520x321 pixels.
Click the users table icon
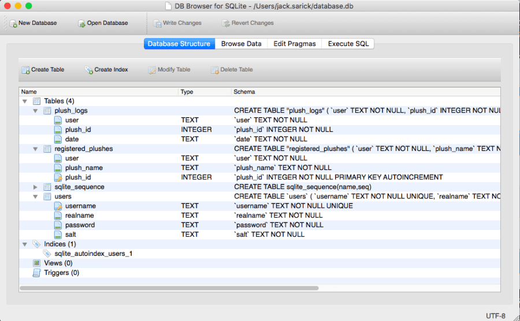tap(47, 197)
